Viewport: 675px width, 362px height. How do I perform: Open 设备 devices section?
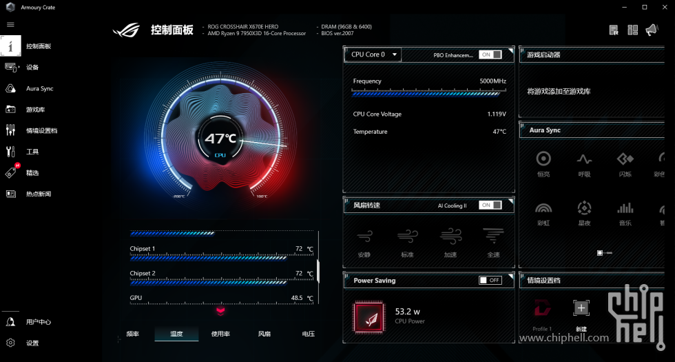tap(32, 68)
